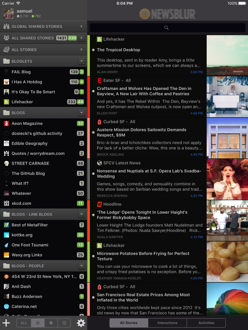Tap the Caterina.net WordPress icon
Viewport: 248px width, 330px height.
pyautogui.click(x=6, y=306)
